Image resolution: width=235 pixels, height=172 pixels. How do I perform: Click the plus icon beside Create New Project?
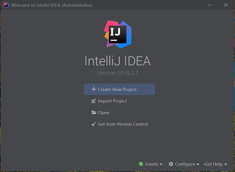click(94, 89)
